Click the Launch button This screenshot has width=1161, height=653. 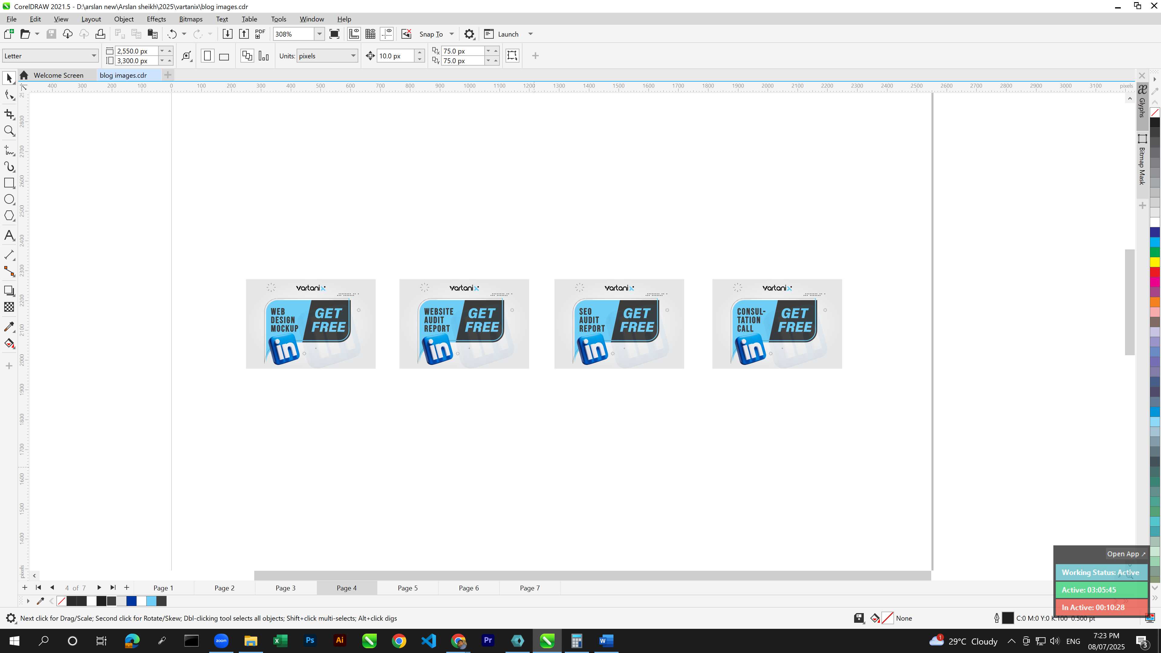click(501, 34)
